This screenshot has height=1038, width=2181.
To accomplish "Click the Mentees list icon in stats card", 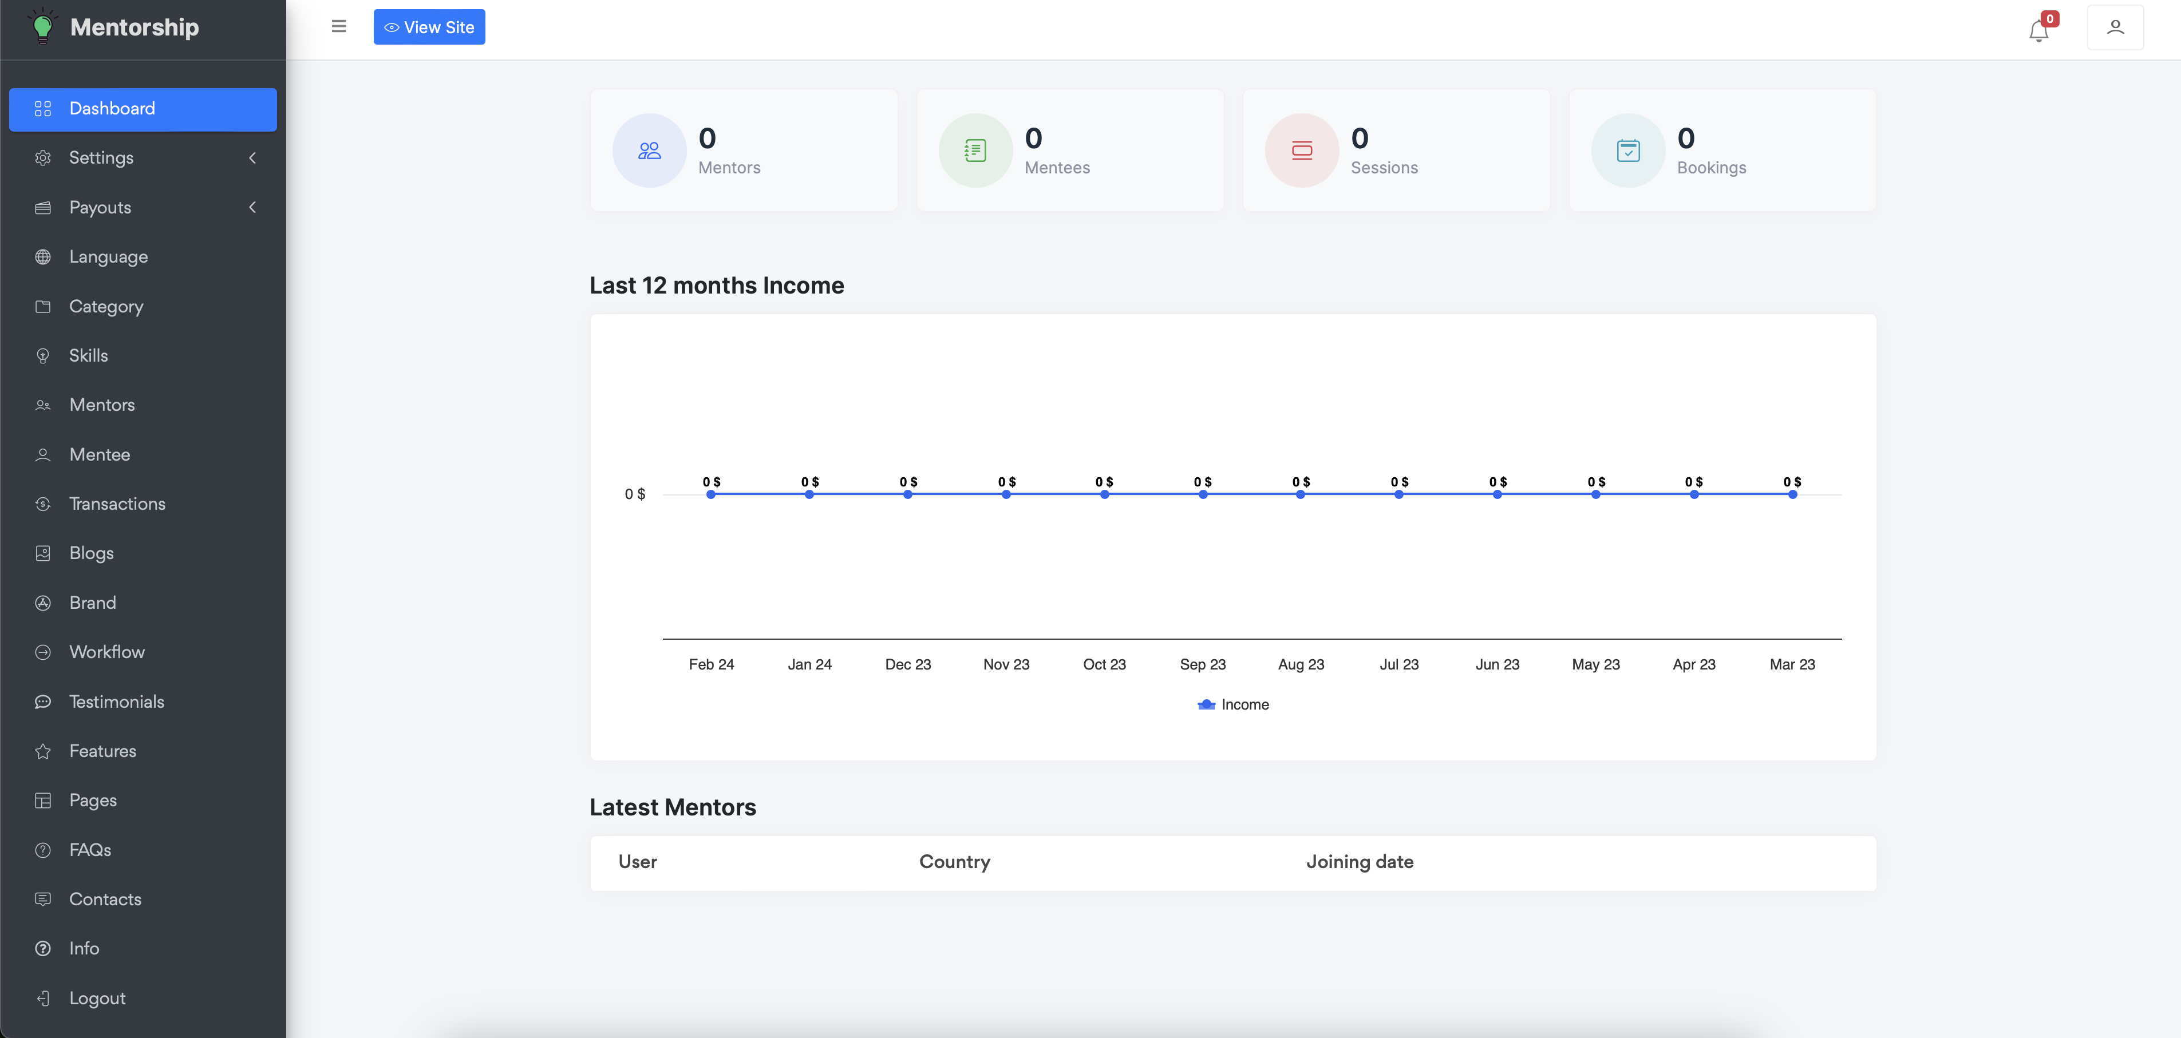I will (974, 150).
